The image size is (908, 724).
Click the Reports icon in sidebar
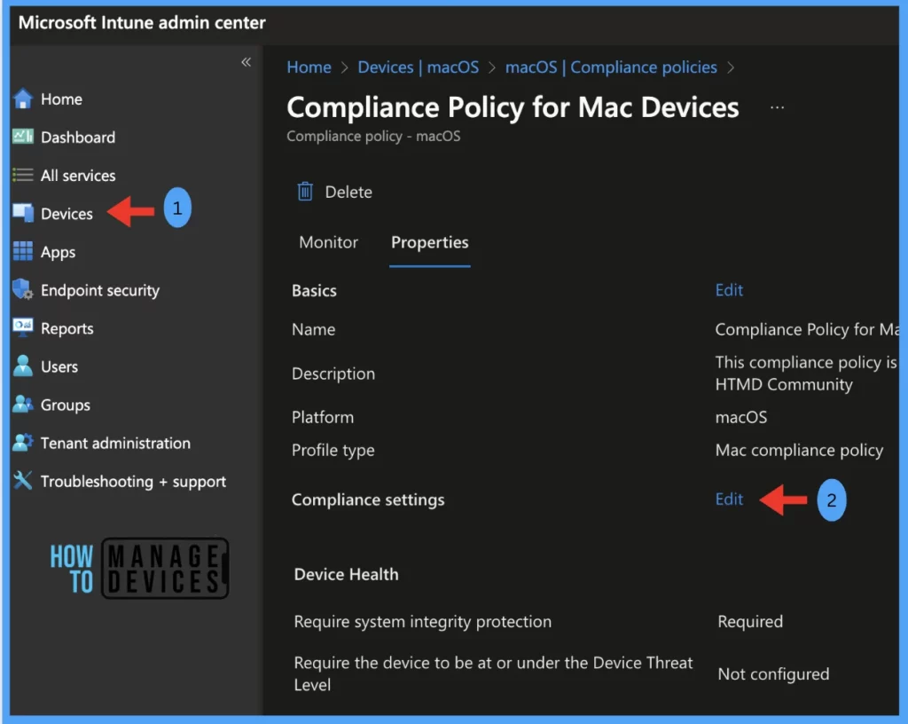22,327
